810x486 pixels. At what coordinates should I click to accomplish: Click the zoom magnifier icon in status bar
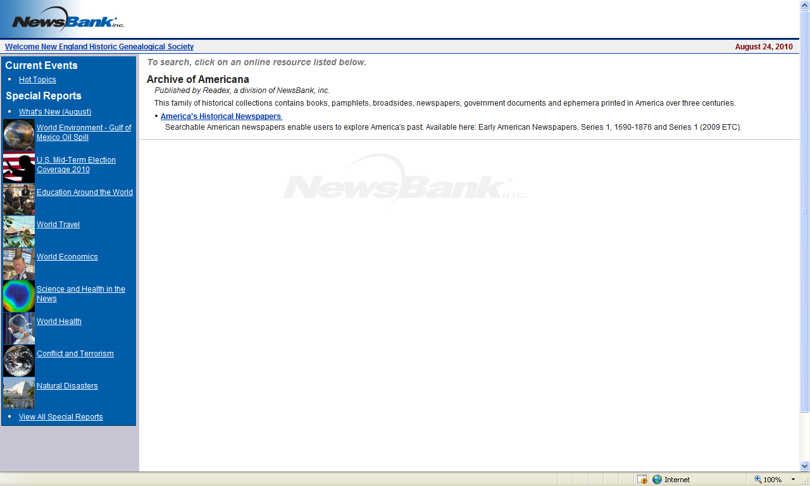pyautogui.click(x=757, y=480)
